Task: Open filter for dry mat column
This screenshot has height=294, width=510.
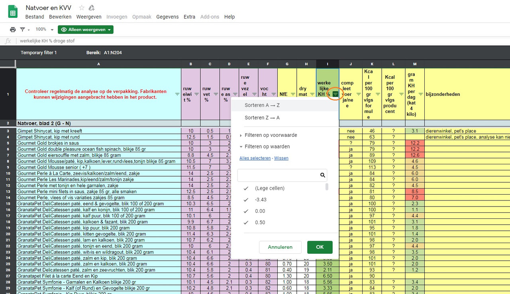Action: point(312,94)
